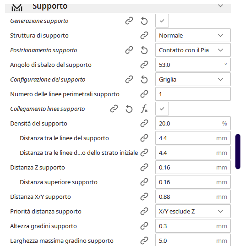Open the Configurazione del supporto Griglia dropdown

193,79
